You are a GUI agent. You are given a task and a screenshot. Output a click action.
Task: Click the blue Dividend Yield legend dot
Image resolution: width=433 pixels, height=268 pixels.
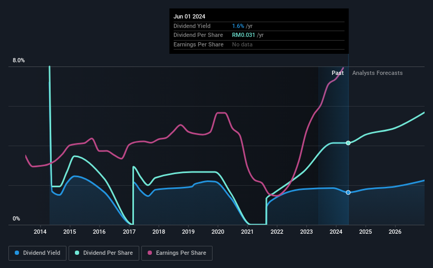[x=17, y=253]
